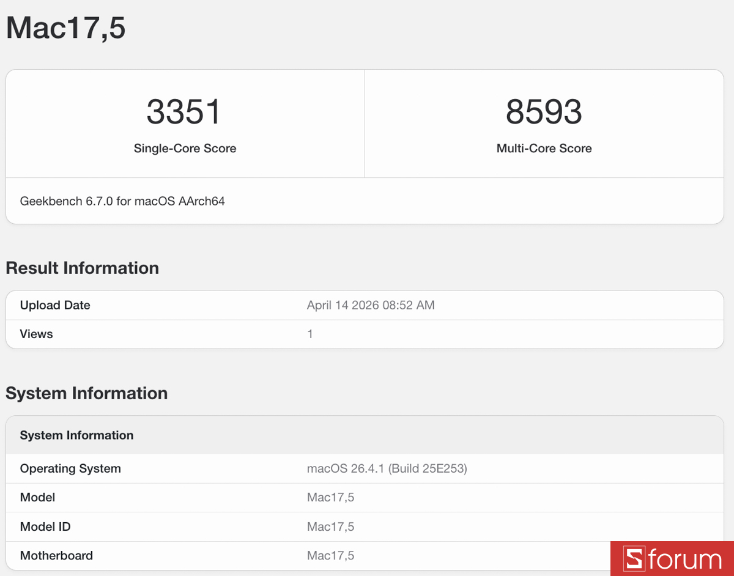Click the April 14 2026 upload date value
Image resolution: width=734 pixels, height=576 pixels.
pos(371,305)
